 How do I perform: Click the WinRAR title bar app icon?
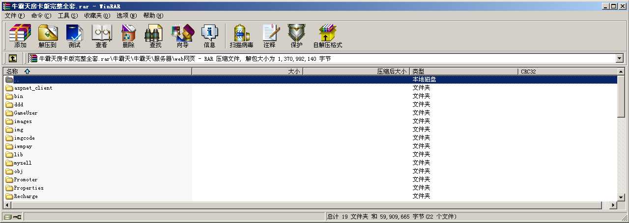[6, 6]
